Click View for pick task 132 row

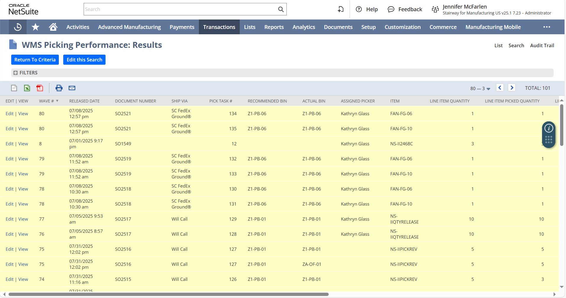tap(23, 159)
